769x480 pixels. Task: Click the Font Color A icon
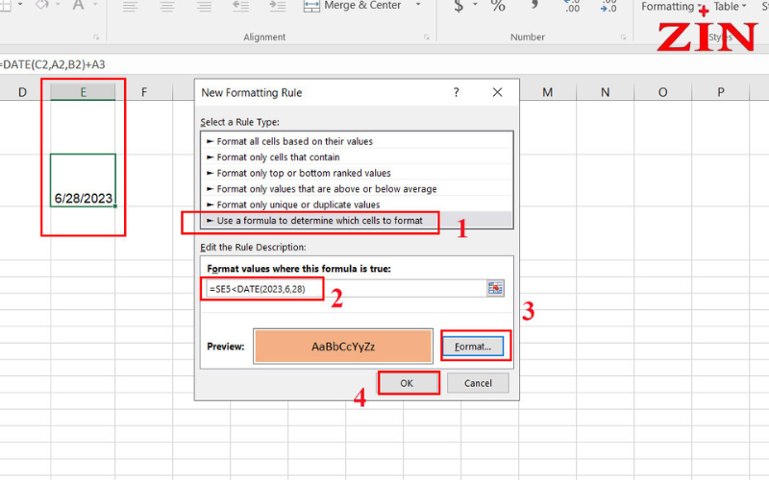[78, 6]
